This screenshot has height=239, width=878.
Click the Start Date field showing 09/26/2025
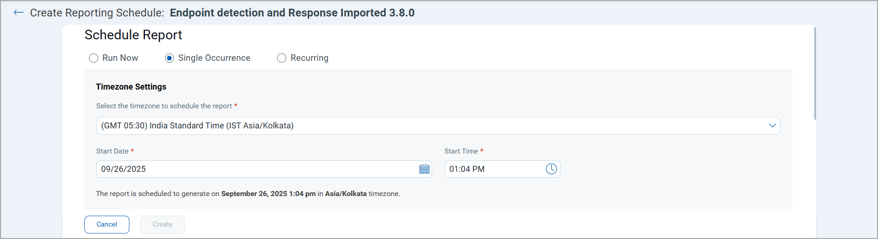point(257,169)
